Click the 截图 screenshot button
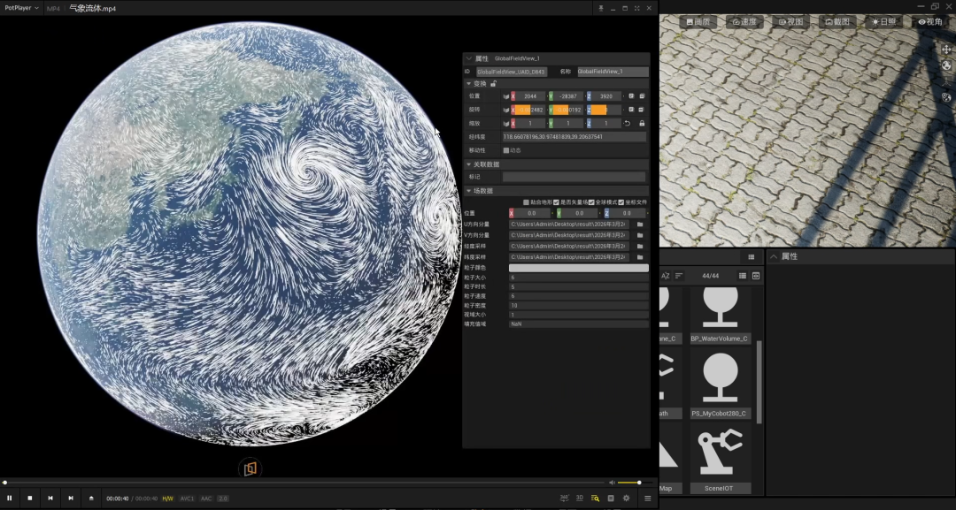This screenshot has height=510, width=956. [837, 22]
